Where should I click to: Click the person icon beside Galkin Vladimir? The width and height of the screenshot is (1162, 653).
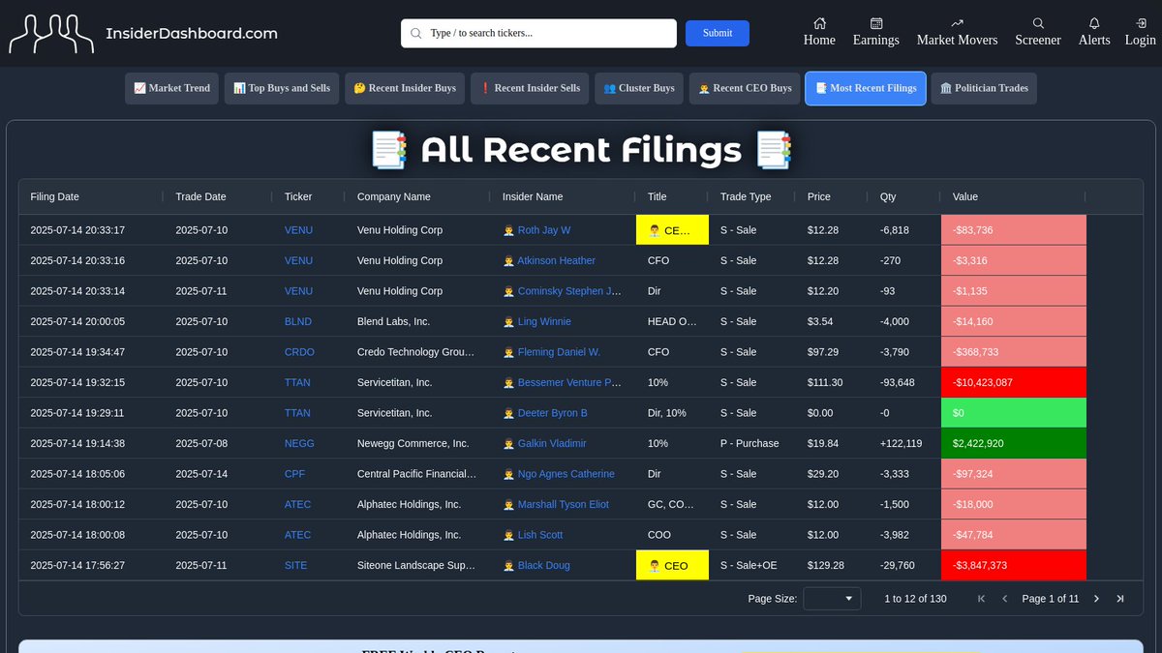[x=508, y=443]
